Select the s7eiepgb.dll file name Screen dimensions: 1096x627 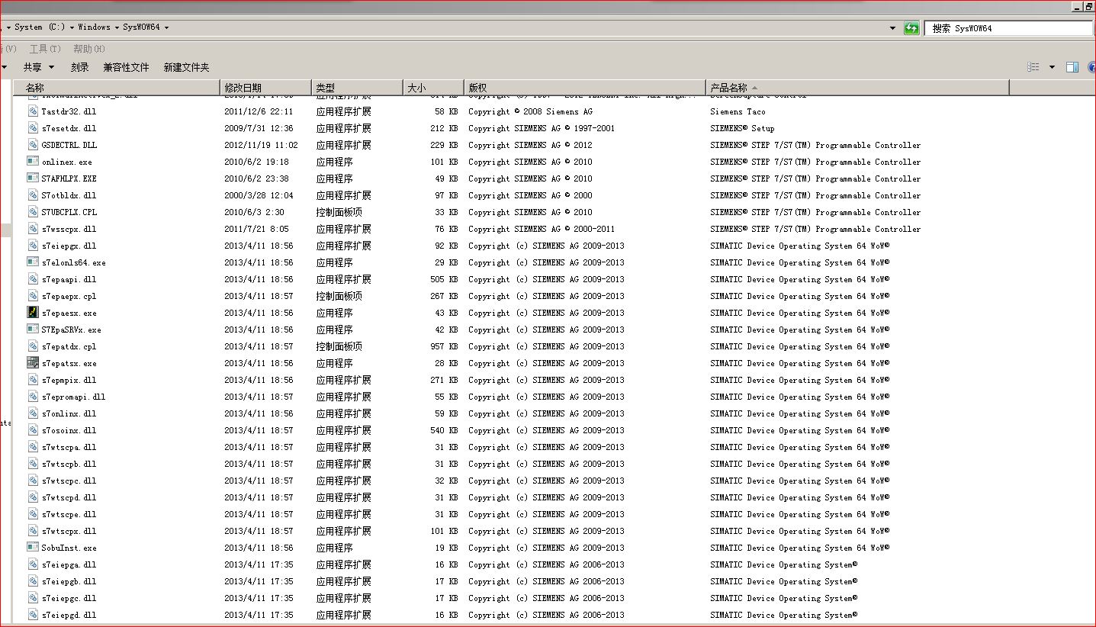pyautogui.click(x=69, y=581)
